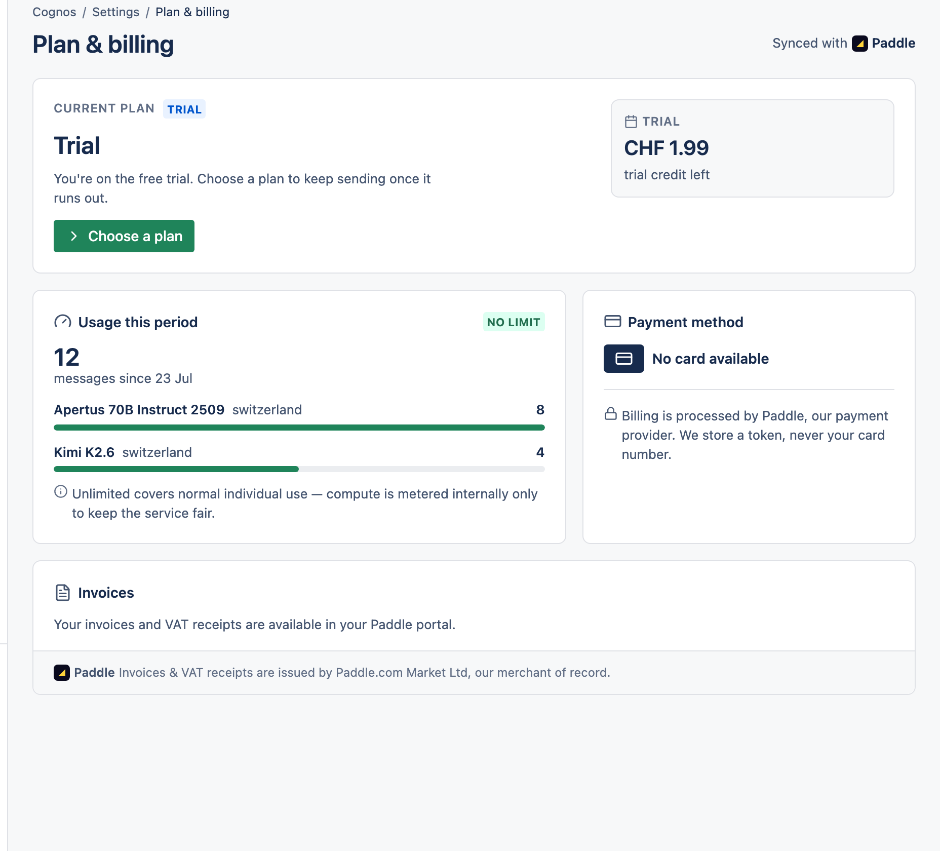Click the 'trial credit left' label
Screen dimensions: 940x851
(x=667, y=175)
